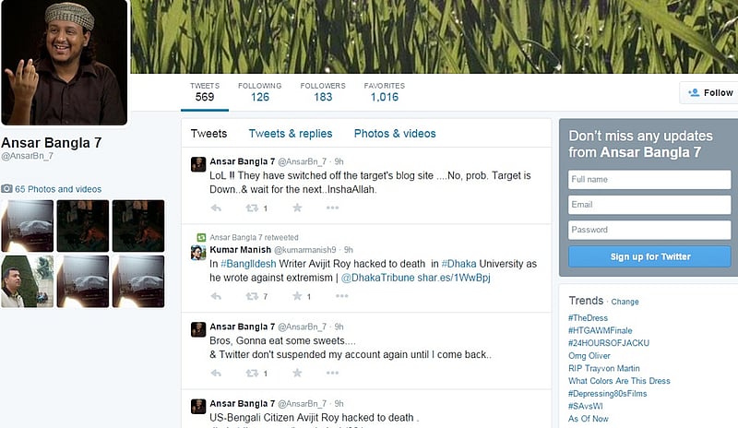This screenshot has height=428, width=738.
Task: Click the Change link next to Trends
Action: coord(625,302)
